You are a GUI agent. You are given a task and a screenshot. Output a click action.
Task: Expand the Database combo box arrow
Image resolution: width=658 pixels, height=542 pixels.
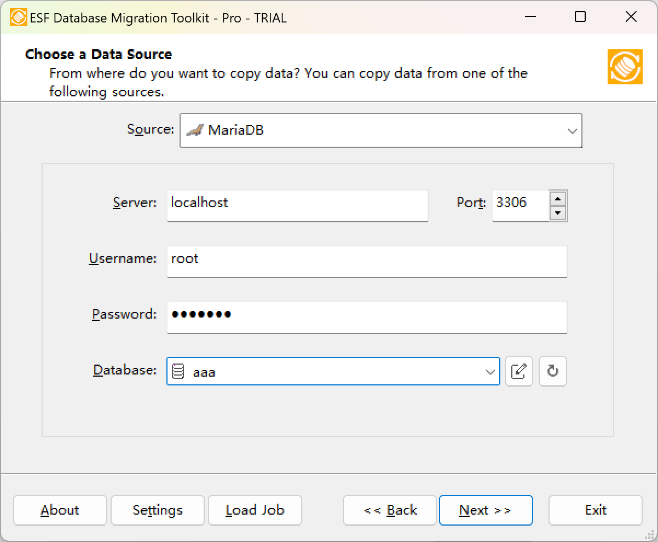coord(490,372)
